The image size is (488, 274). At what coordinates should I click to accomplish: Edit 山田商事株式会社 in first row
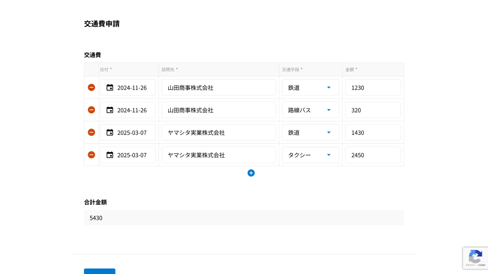pos(219,88)
